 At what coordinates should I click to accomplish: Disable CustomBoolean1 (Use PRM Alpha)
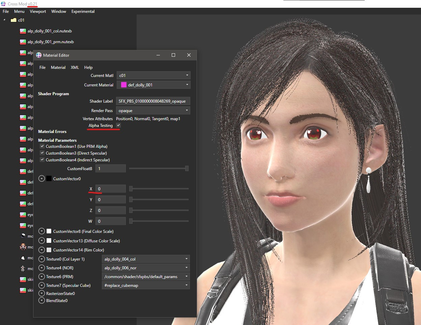tap(42, 146)
